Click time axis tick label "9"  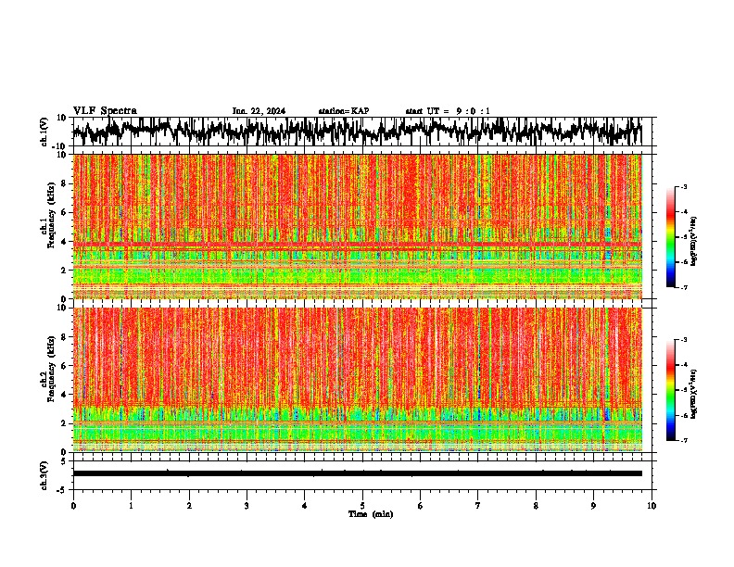point(593,506)
